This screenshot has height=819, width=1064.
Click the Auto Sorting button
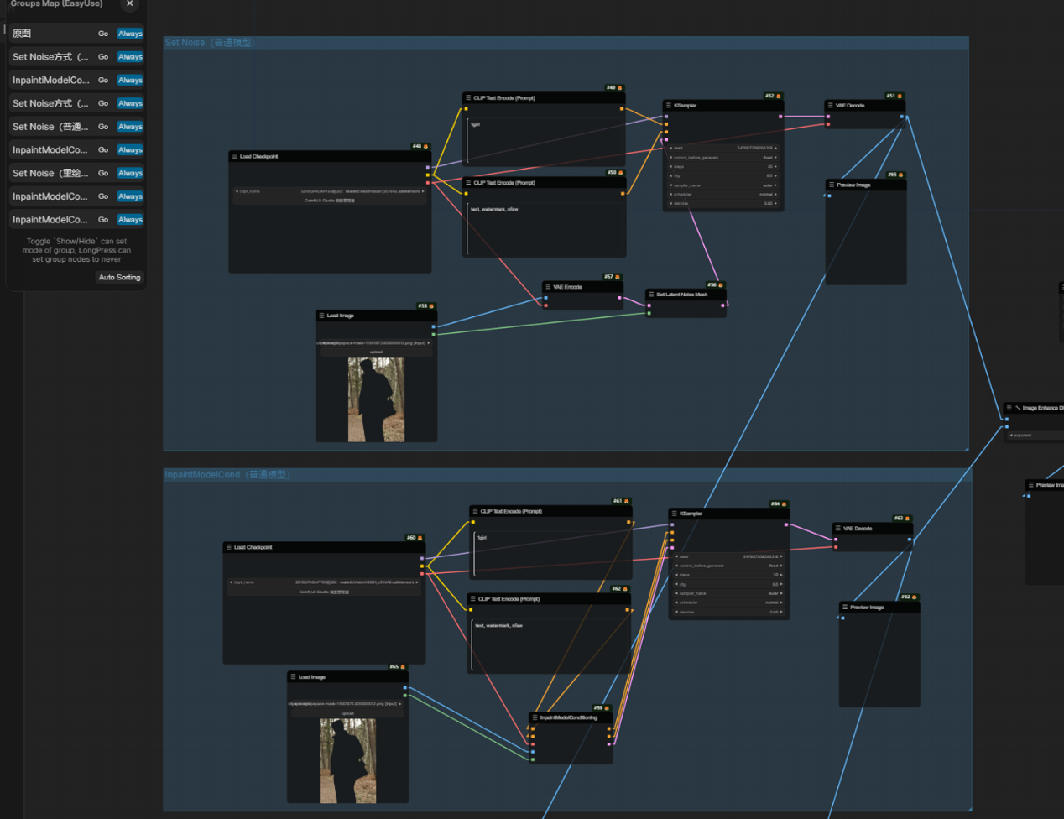point(119,278)
